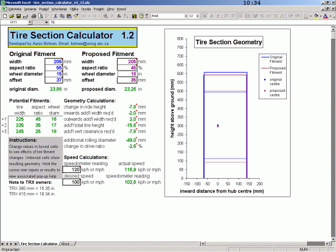The height and width of the screenshot is (252, 336).
Task: Click the Increase Indent icon
Action: pos(298,16)
